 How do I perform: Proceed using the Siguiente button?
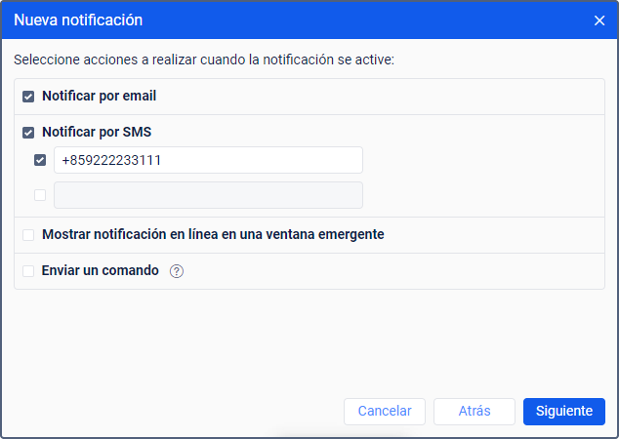564,412
